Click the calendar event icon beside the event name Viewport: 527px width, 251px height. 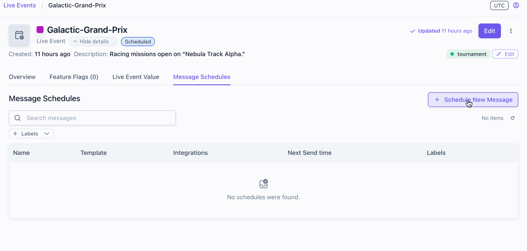19,36
